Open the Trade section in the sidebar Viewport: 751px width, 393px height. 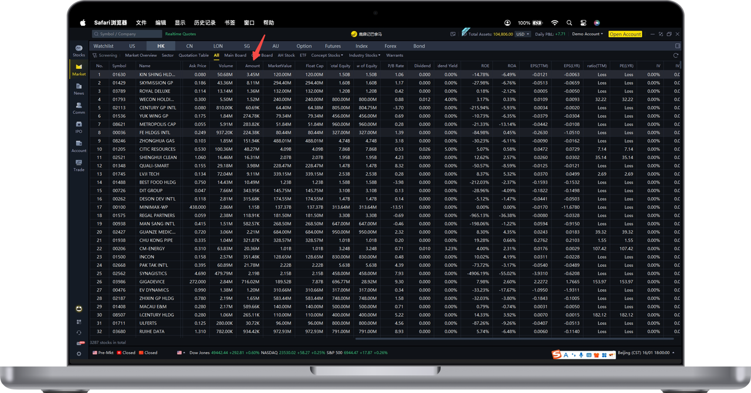coord(79,165)
